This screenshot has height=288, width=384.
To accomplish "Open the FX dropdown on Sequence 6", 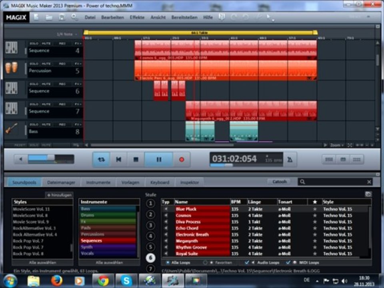I will click(78, 84).
